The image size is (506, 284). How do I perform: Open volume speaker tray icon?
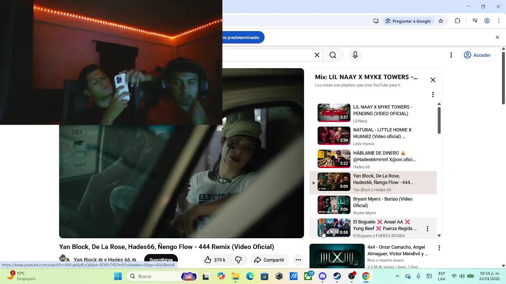[x=462, y=276]
